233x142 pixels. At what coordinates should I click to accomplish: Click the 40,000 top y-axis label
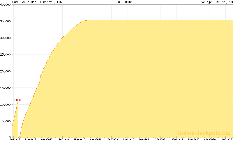[6, 5]
